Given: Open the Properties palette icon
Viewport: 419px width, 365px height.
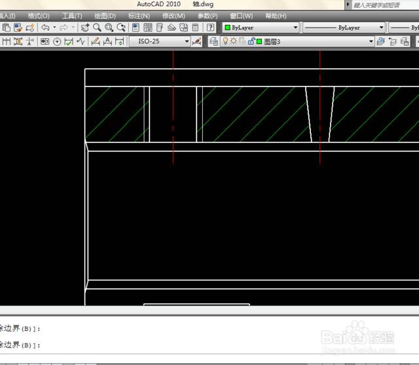Looking at the screenshot, I should click(x=136, y=28).
